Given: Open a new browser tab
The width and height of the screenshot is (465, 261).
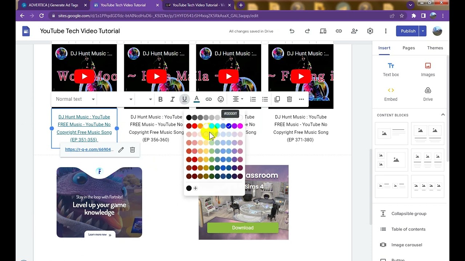Looking at the screenshot, I should pos(240,5).
